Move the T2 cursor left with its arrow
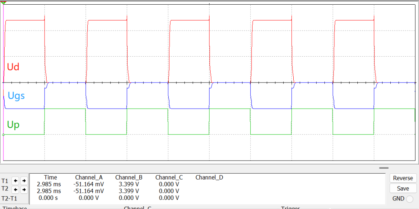Screen dimensions: 419x209 point(15,190)
